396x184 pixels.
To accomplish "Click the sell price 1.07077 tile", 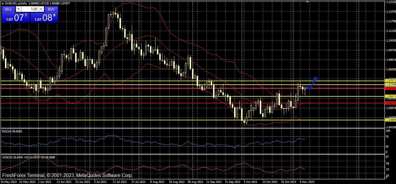I will (x=15, y=18).
